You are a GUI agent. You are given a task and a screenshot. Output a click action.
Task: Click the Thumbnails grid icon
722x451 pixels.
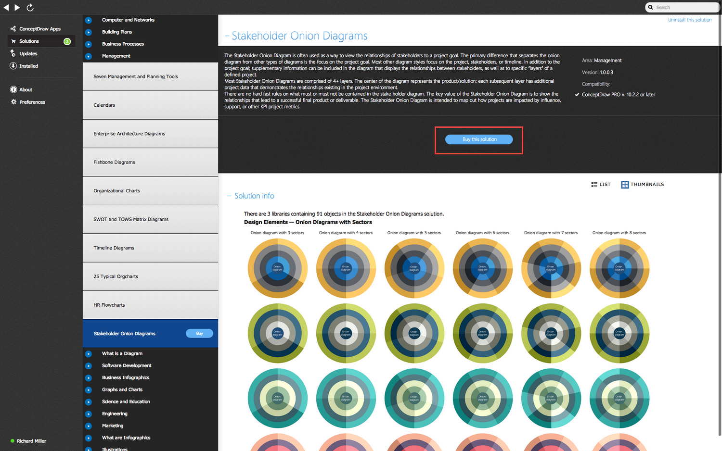click(x=625, y=185)
